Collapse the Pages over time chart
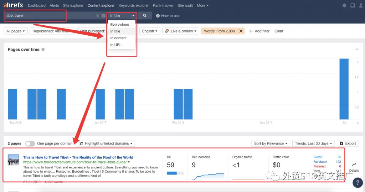The width and height of the screenshot is (365, 192). [356, 49]
